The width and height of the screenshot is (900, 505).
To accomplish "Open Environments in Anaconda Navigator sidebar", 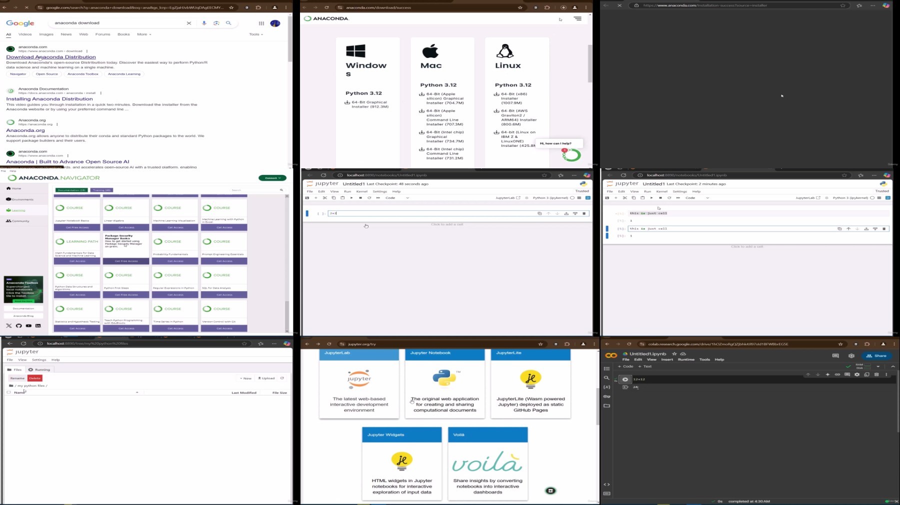I will click(x=20, y=199).
